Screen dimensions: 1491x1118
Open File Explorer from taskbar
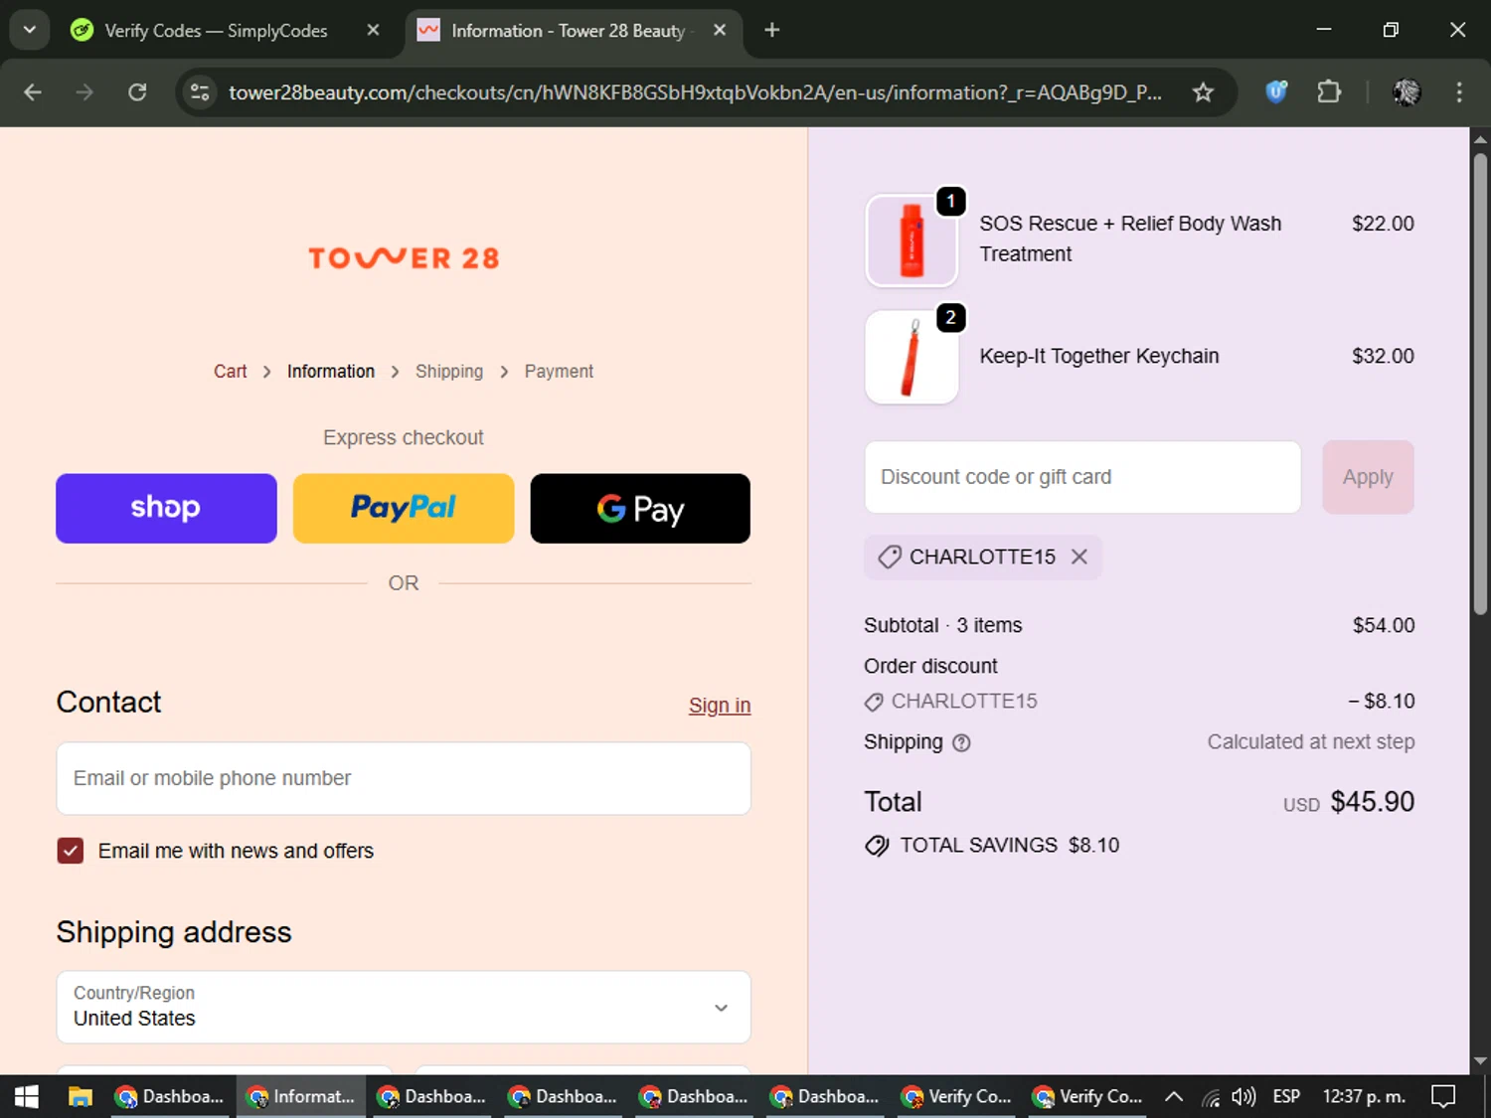tap(80, 1096)
